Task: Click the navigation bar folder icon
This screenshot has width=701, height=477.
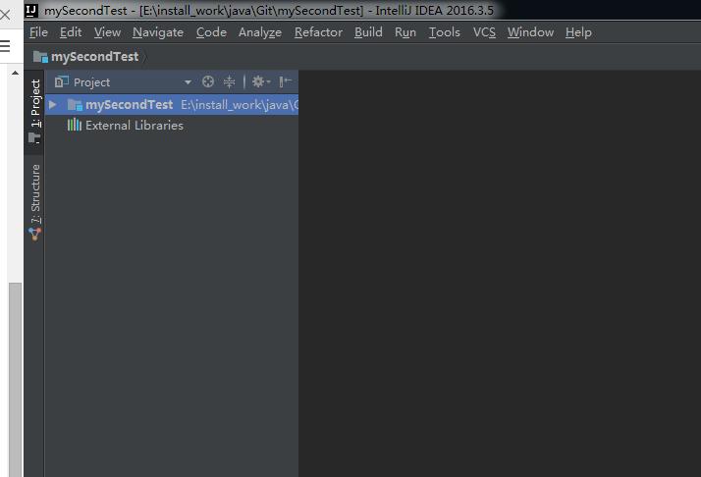Action: (x=40, y=57)
